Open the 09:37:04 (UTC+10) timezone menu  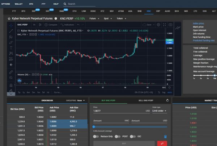[144, 92]
